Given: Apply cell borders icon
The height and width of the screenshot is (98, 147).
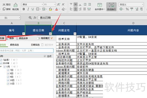Looking at the screenshot, I should coord(38,9).
